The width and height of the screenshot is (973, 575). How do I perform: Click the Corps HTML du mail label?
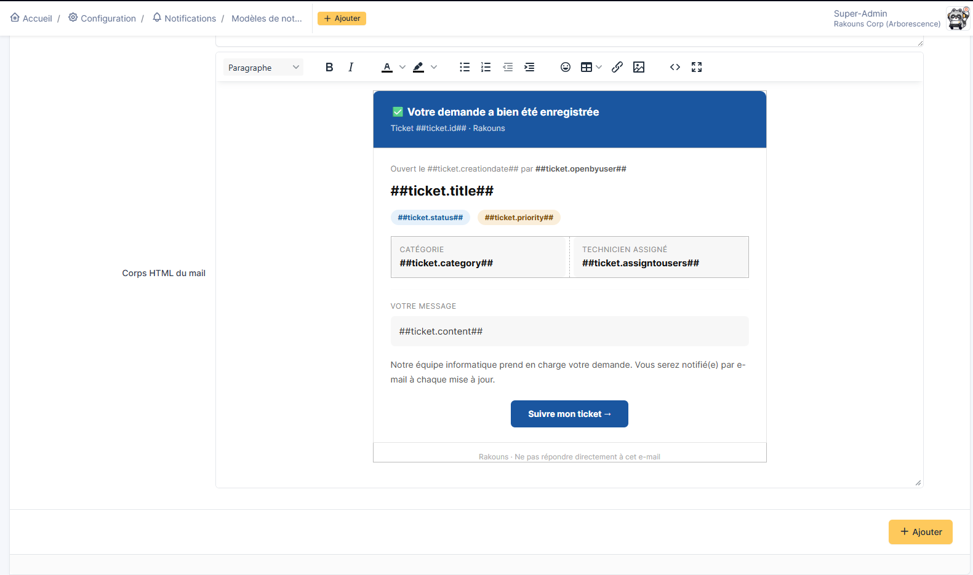click(x=164, y=273)
